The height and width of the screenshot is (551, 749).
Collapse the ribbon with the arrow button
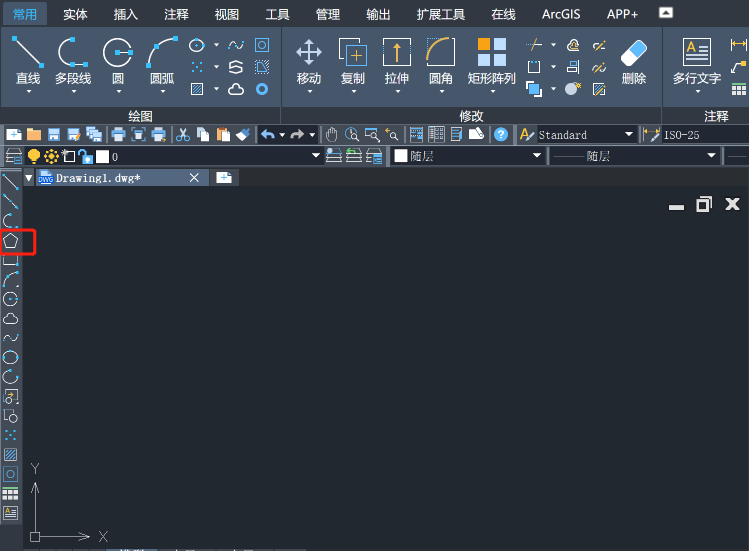click(x=666, y=12)
